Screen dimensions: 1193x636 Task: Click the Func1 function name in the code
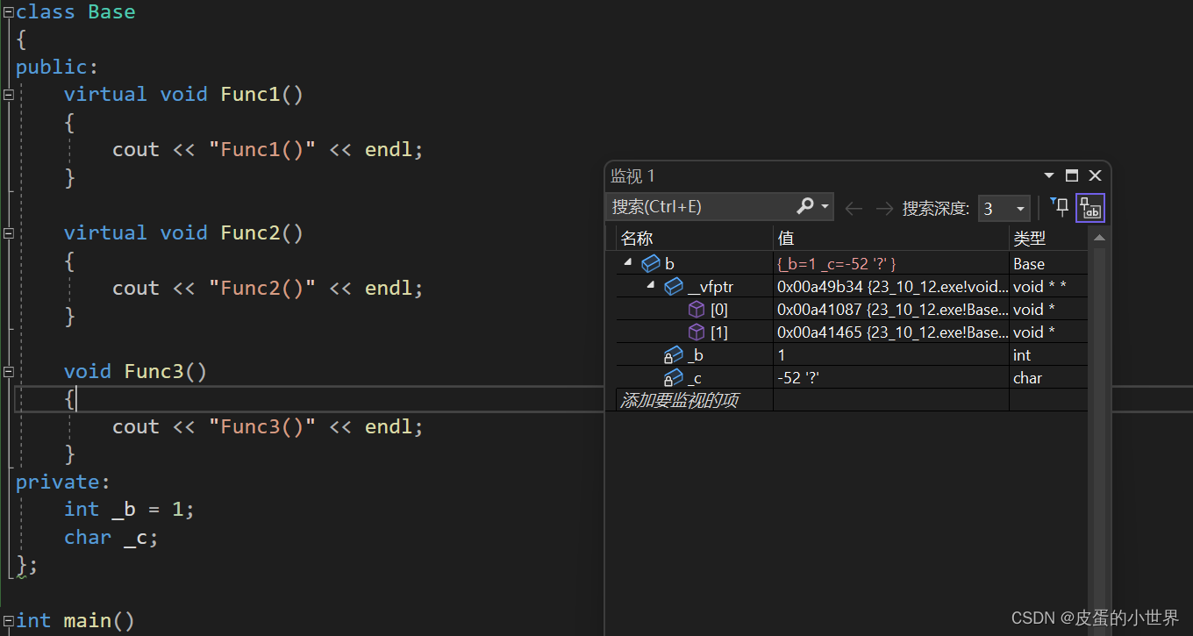click(250, 94)
